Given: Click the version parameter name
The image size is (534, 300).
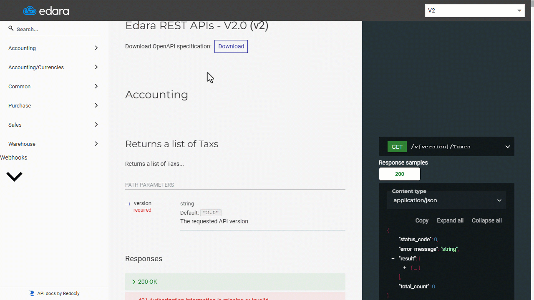Looking at the screenshot, I should (143, 203).
